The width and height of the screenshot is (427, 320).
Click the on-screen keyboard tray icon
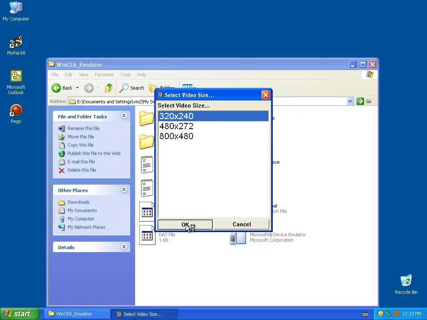[x=365, y=314]
